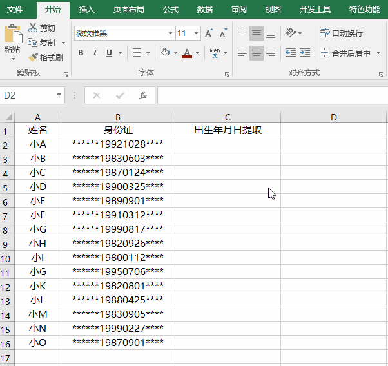Screen dimensions: 388x366
Task: Select column B header
Action: click(x=118, y=117)
